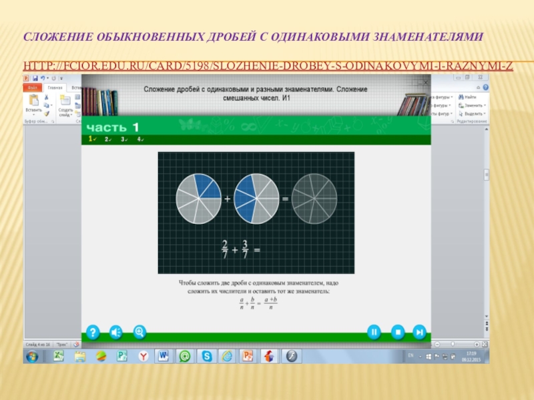Go to lesson page 1
This screenshot has width=534, height=400.
click(x=92, y=139)
